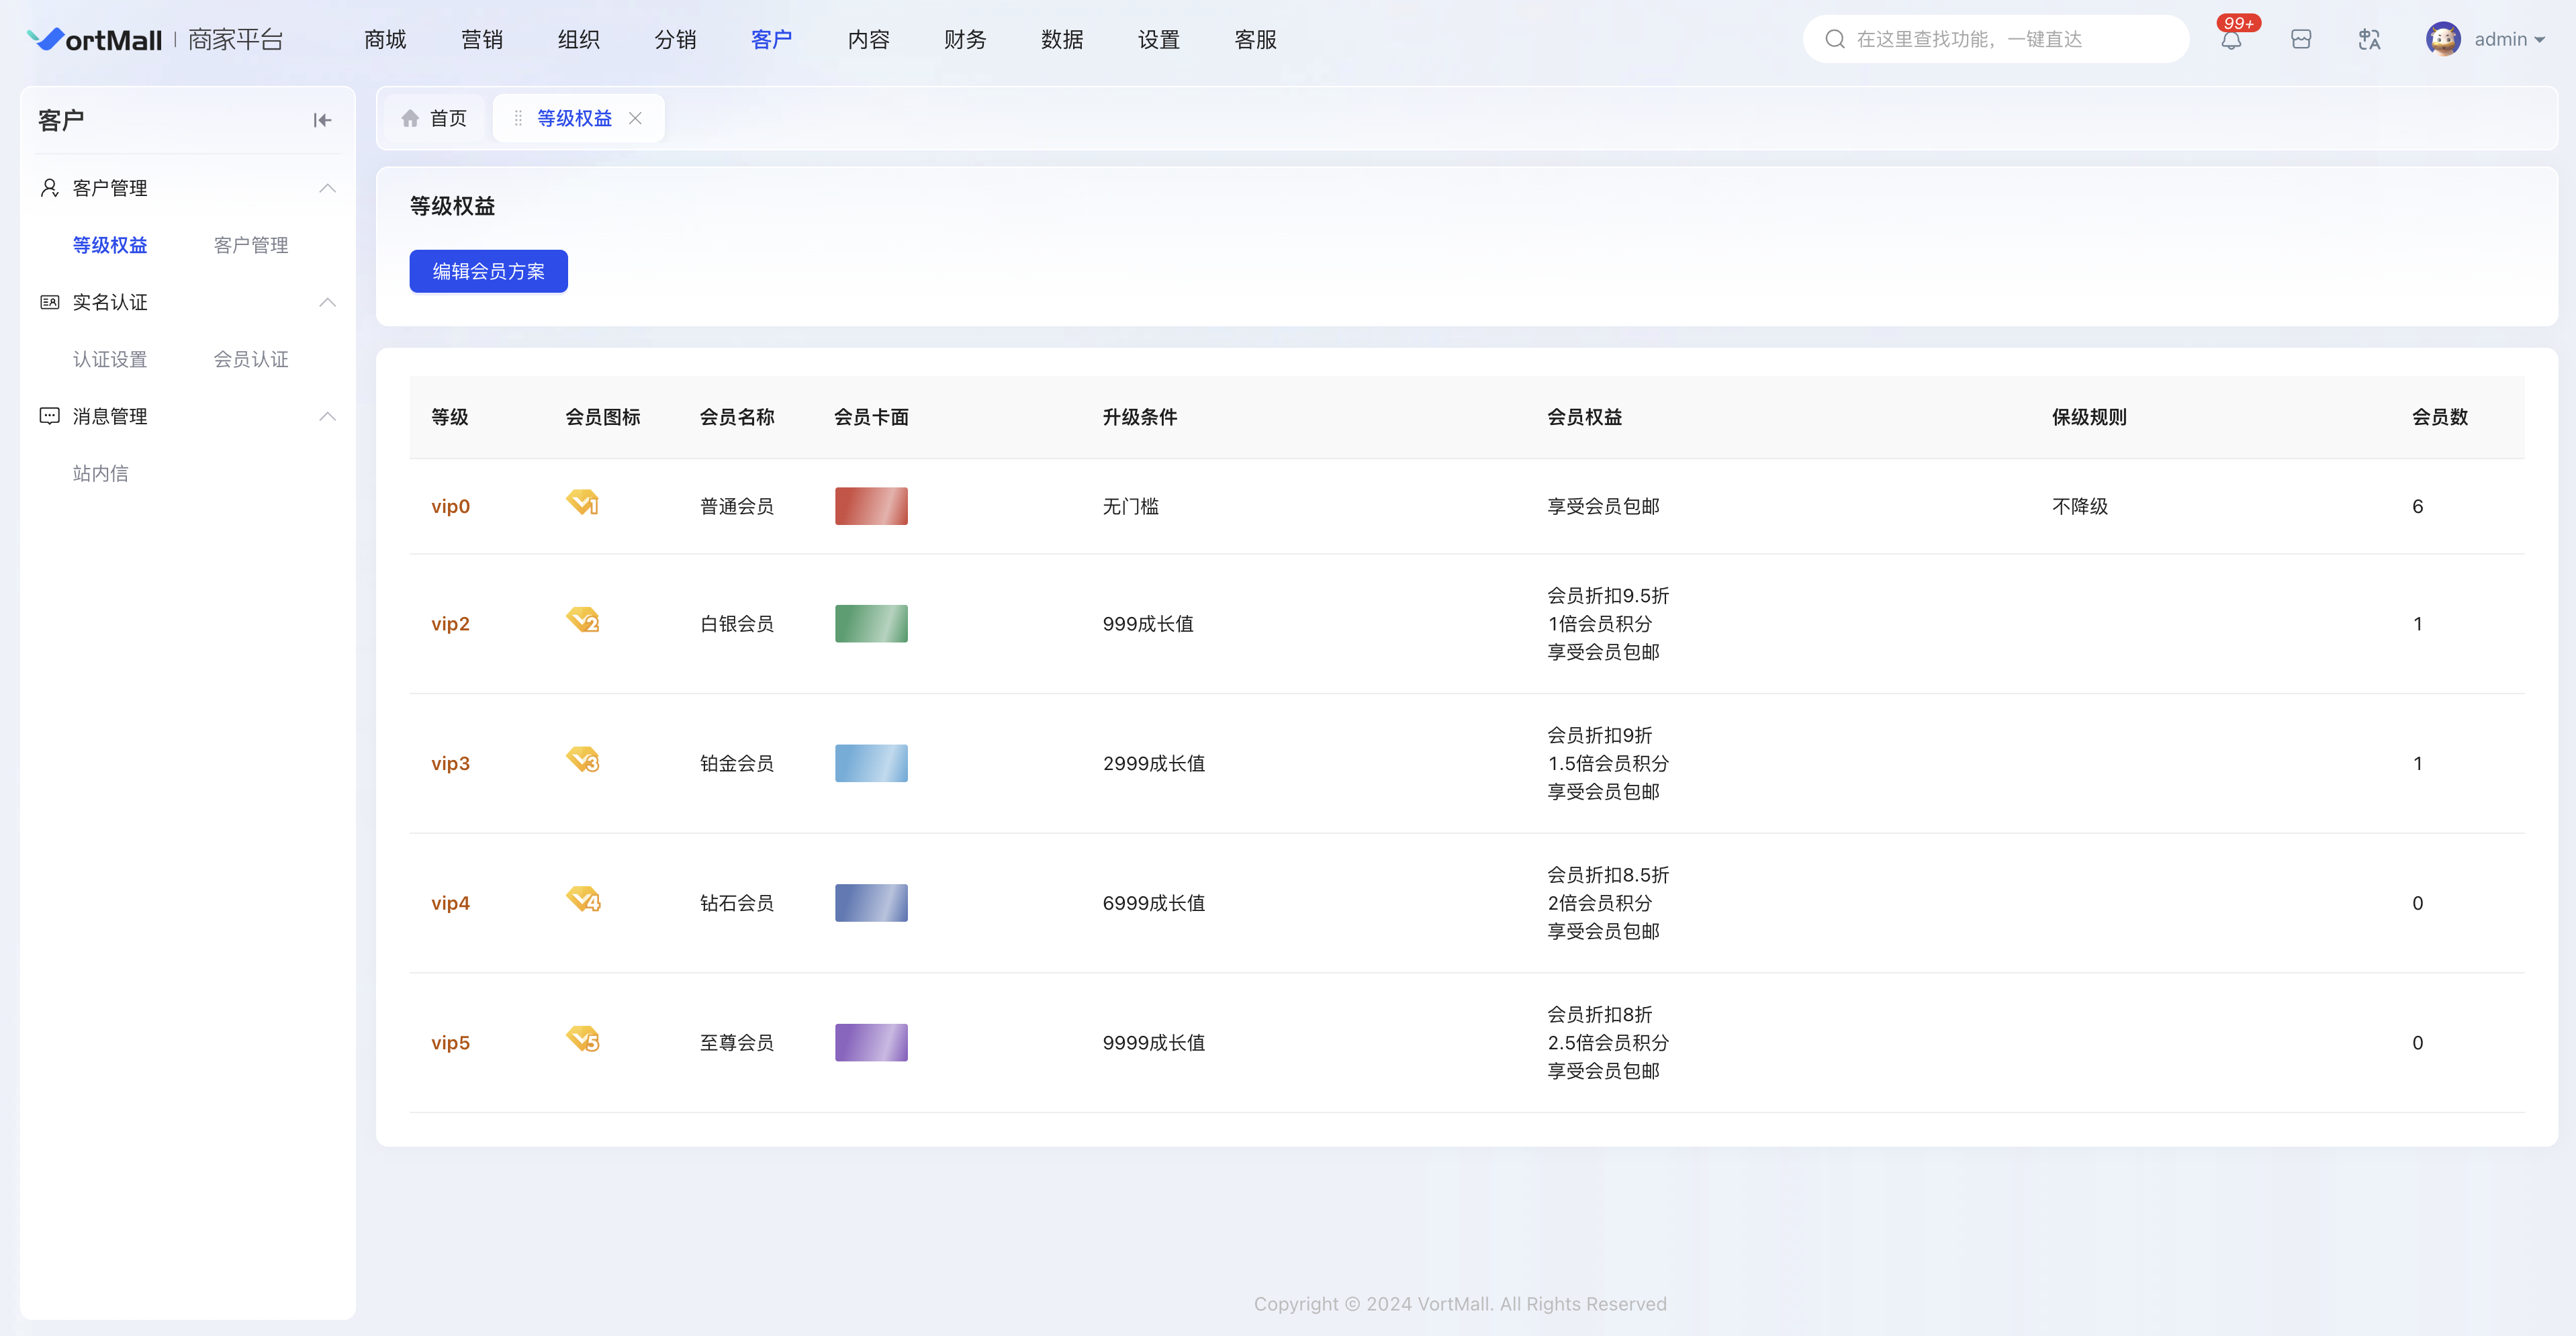Open 站内信 in the sidebar
Viewport: 2576px width, 1336px height.
pyautogui.click(x=100, y=473)
